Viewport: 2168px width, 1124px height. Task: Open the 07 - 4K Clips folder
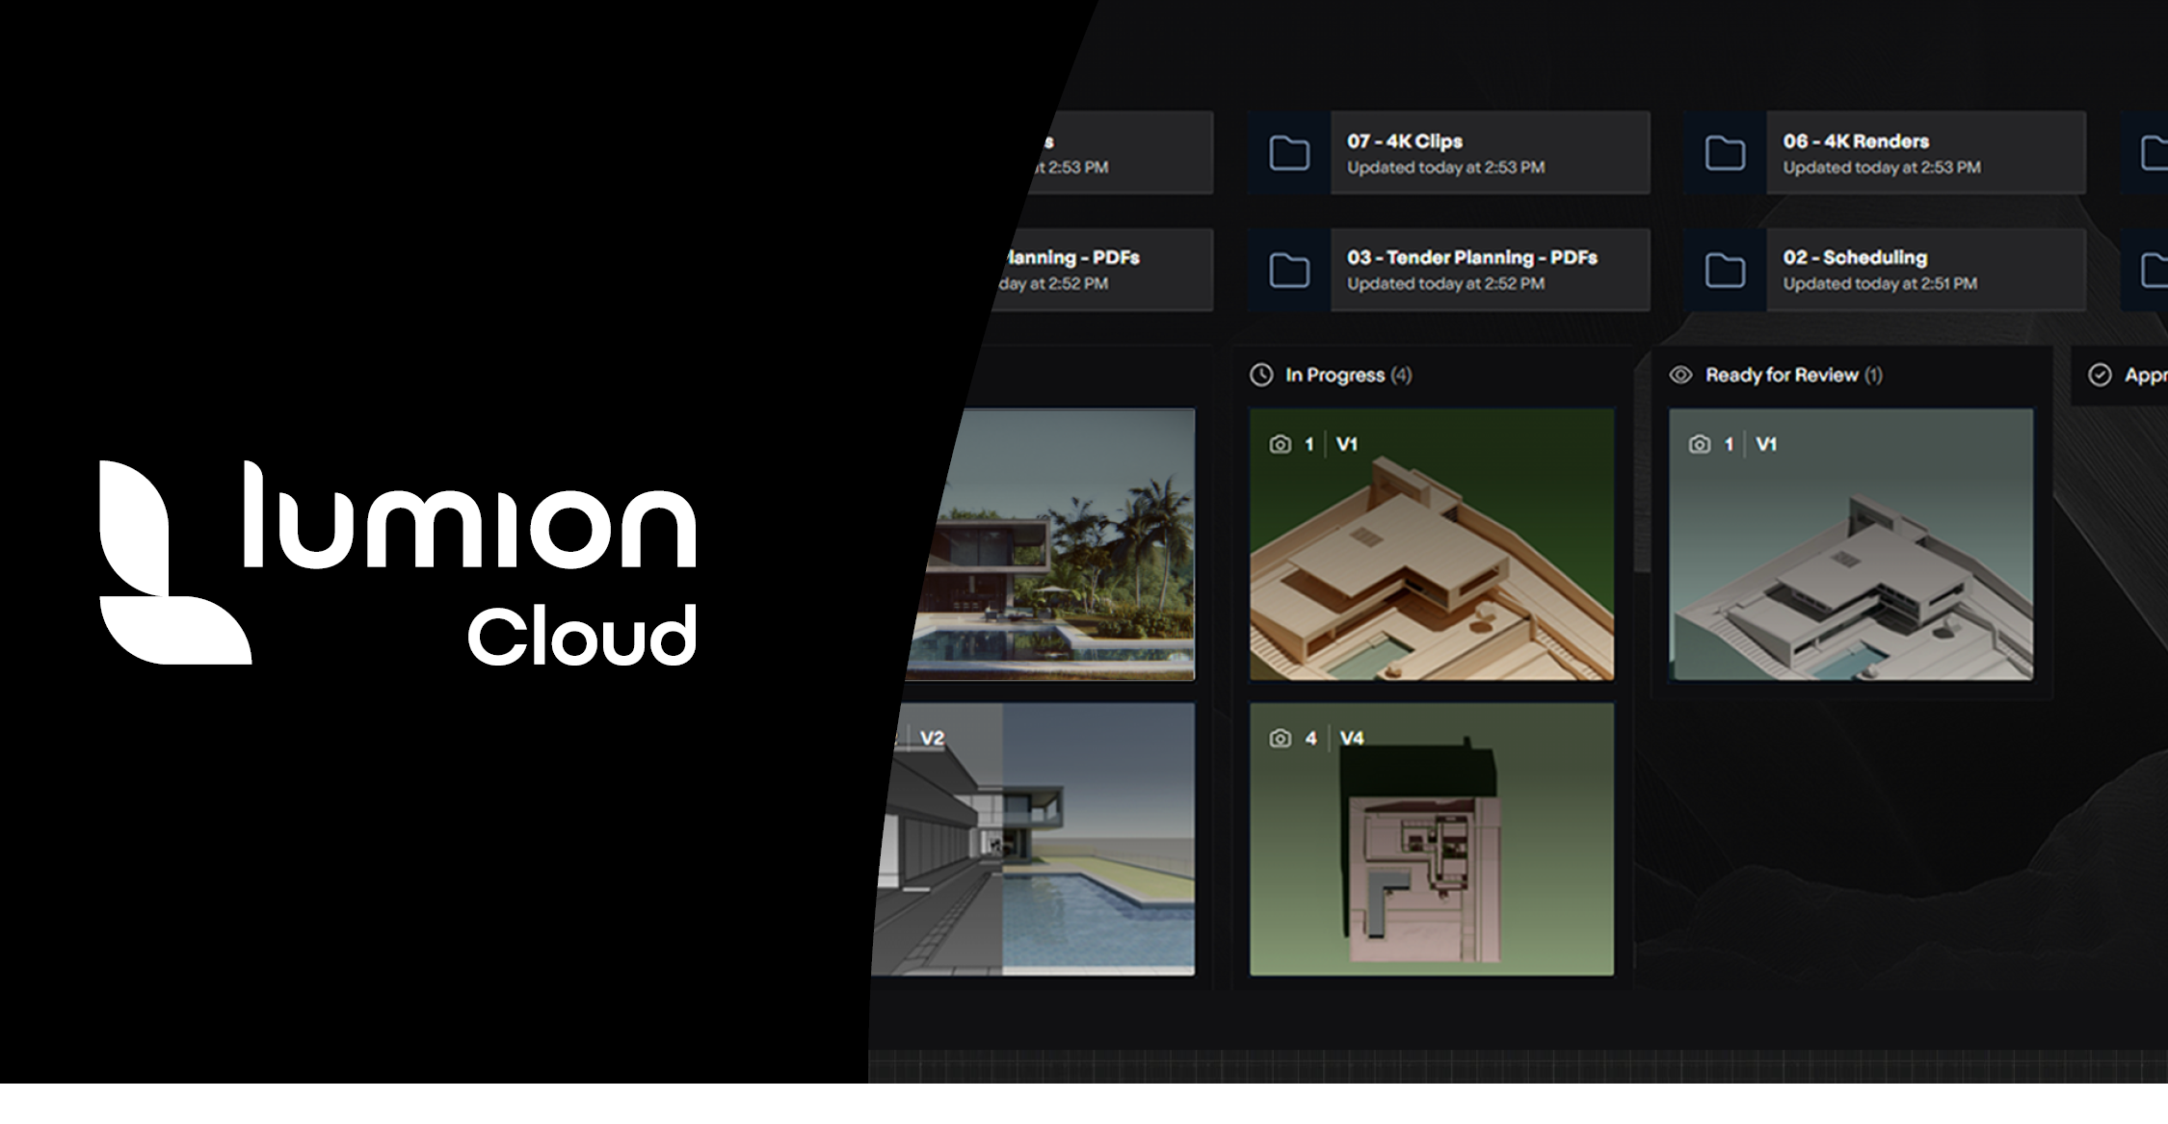point(1490,153)
